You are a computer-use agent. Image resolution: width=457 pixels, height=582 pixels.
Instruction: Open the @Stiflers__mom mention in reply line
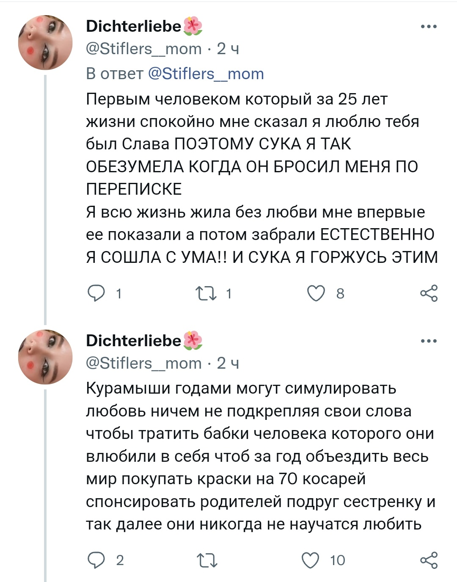206,74
